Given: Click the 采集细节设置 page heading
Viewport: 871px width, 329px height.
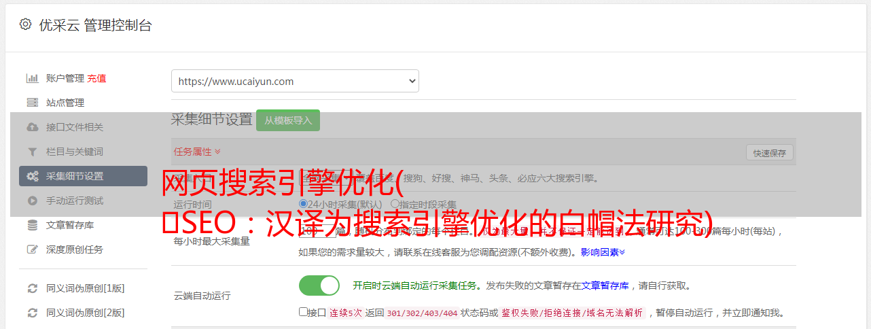Looking at the screenshot, I should 212,120.
